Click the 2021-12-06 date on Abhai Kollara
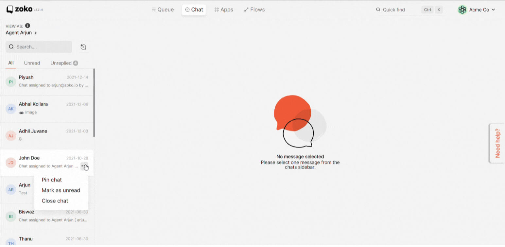Image resolution: width=505 pixels, height=247 pixels. tap(77, 104)
